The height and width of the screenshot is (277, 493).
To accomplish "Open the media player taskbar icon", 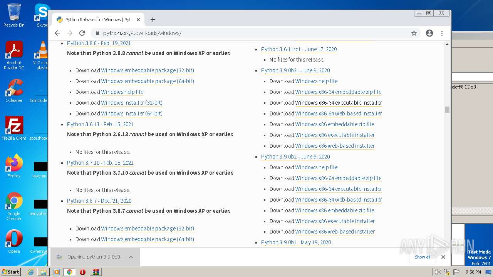I will (57, 272).
